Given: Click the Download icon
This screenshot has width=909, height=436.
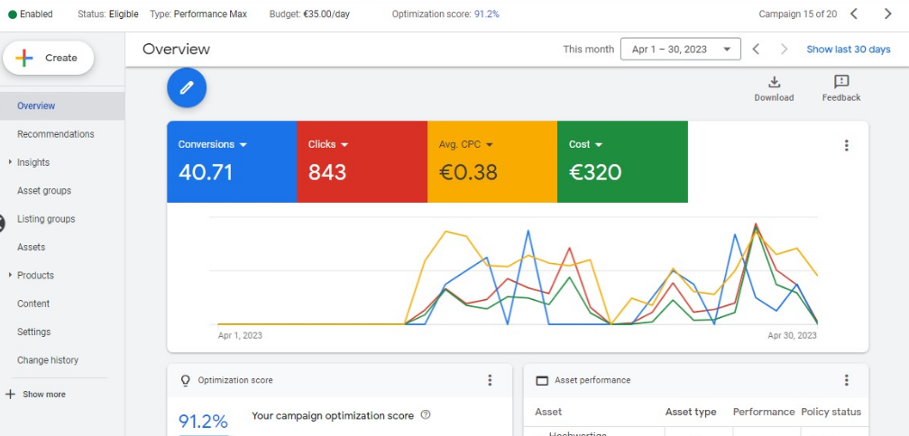Looking at the screenshot, I should click(774, 82).
